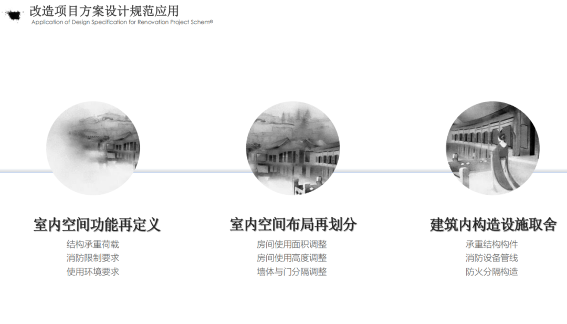Click the text 墙体与门分隔调整

pos(292,271)
